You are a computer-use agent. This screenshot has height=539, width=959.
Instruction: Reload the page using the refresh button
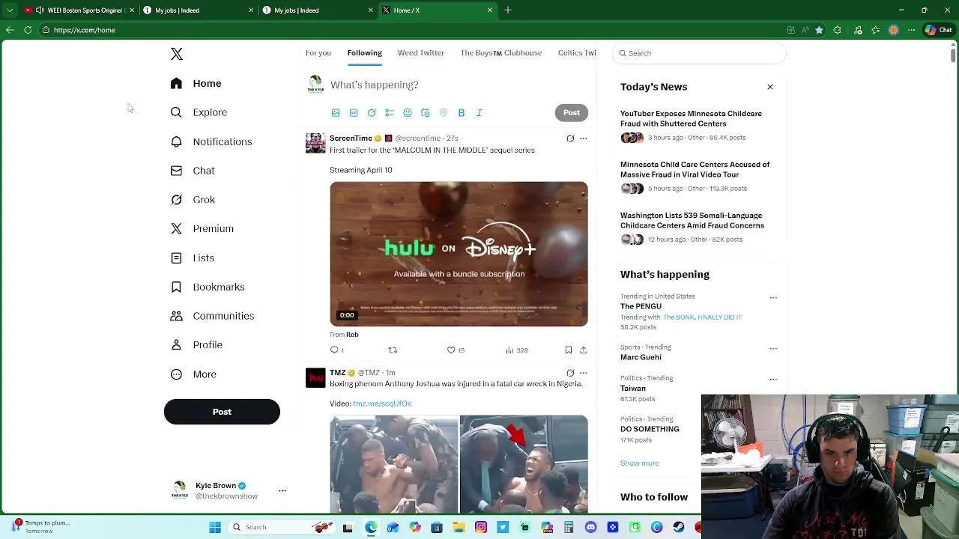[28, 30]
